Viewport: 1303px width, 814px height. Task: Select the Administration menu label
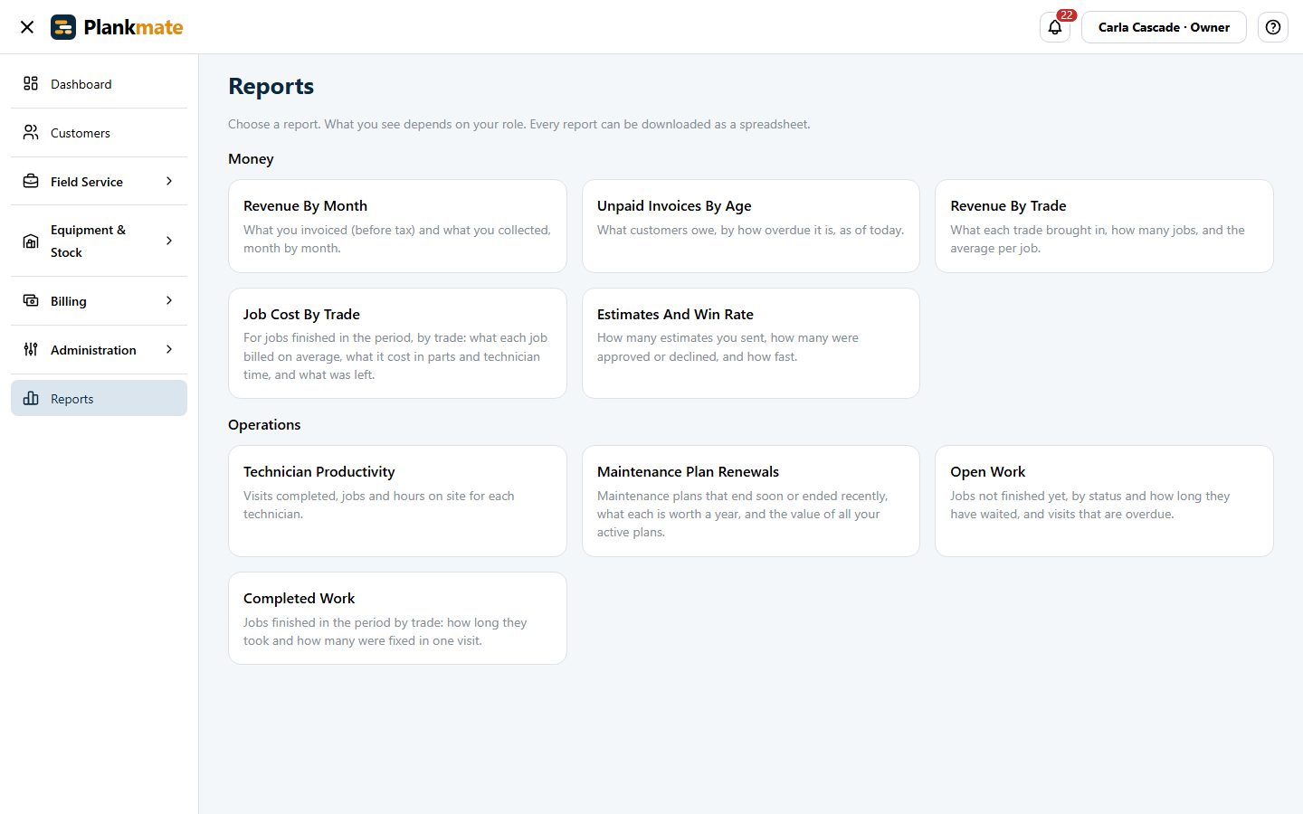coord(93,350)
